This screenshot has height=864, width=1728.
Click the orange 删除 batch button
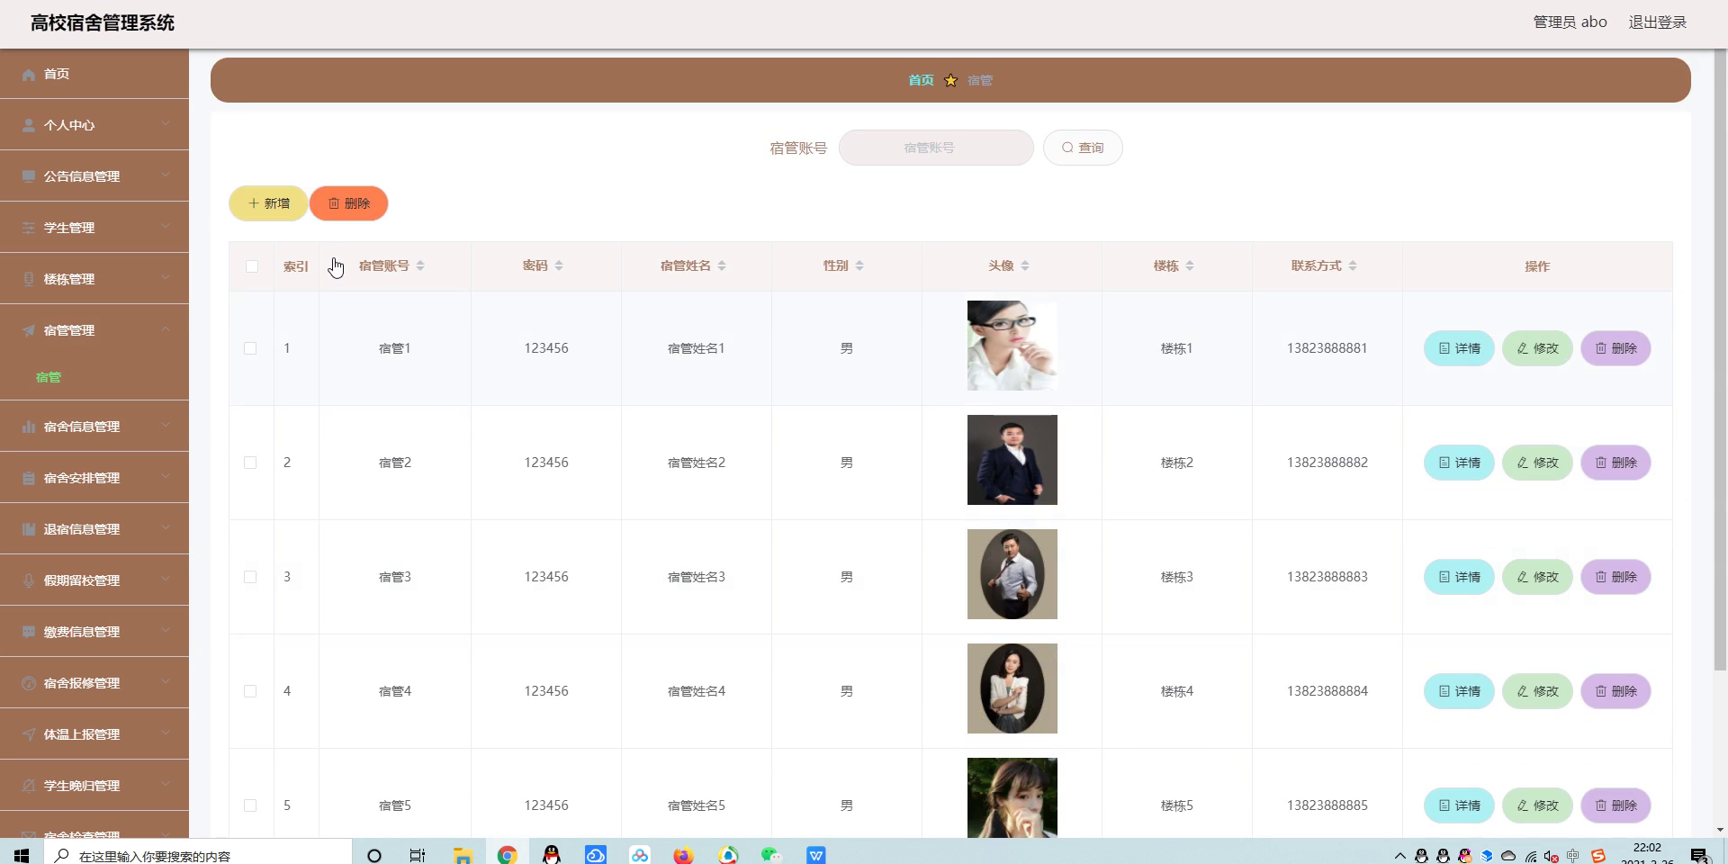pyautogui.click(x=349, y=203)
